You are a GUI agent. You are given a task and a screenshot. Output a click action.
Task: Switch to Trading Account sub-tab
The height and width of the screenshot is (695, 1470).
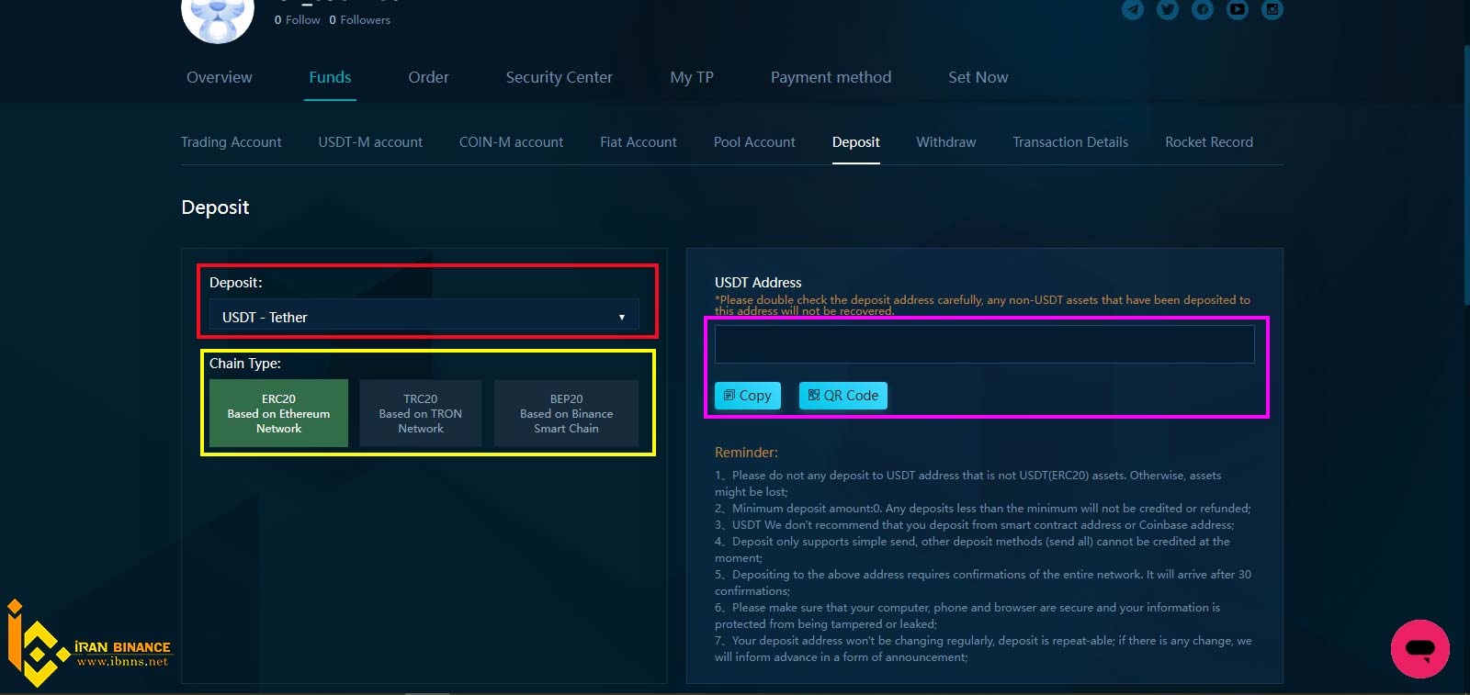tap(232, 142)
